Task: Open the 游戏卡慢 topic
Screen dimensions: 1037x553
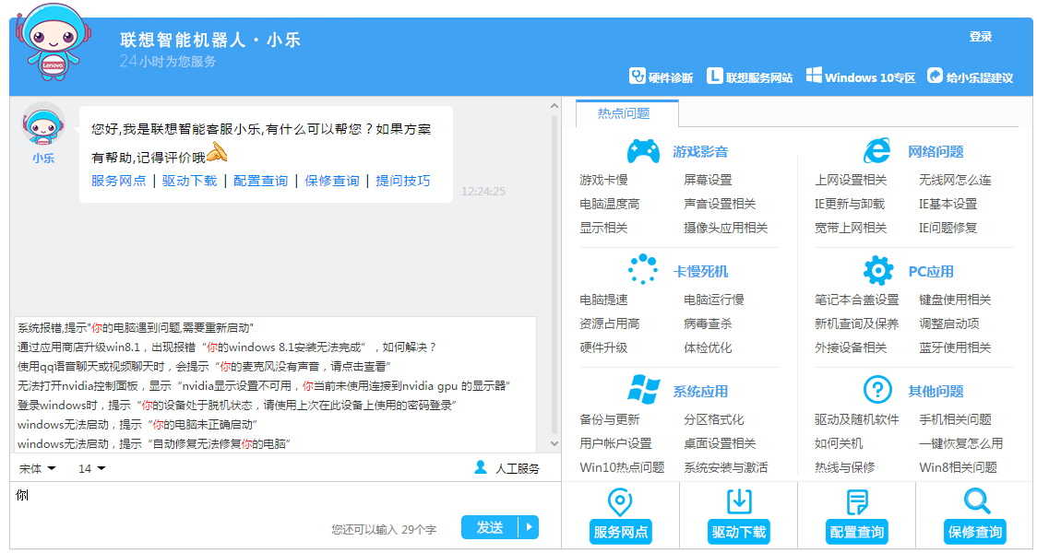Action: pos(603,180)
